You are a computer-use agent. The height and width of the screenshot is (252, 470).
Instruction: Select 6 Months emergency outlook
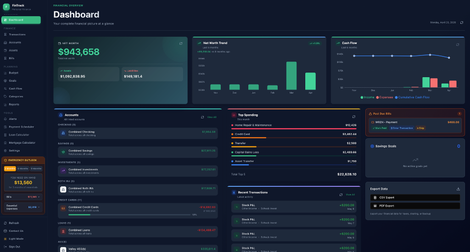[x=23, y=169]
